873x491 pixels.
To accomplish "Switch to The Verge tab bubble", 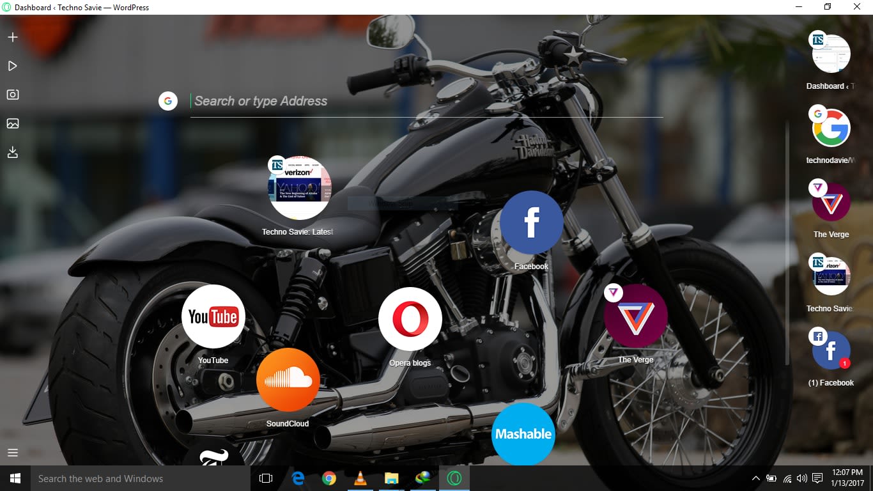I will (x=831, y=202).
